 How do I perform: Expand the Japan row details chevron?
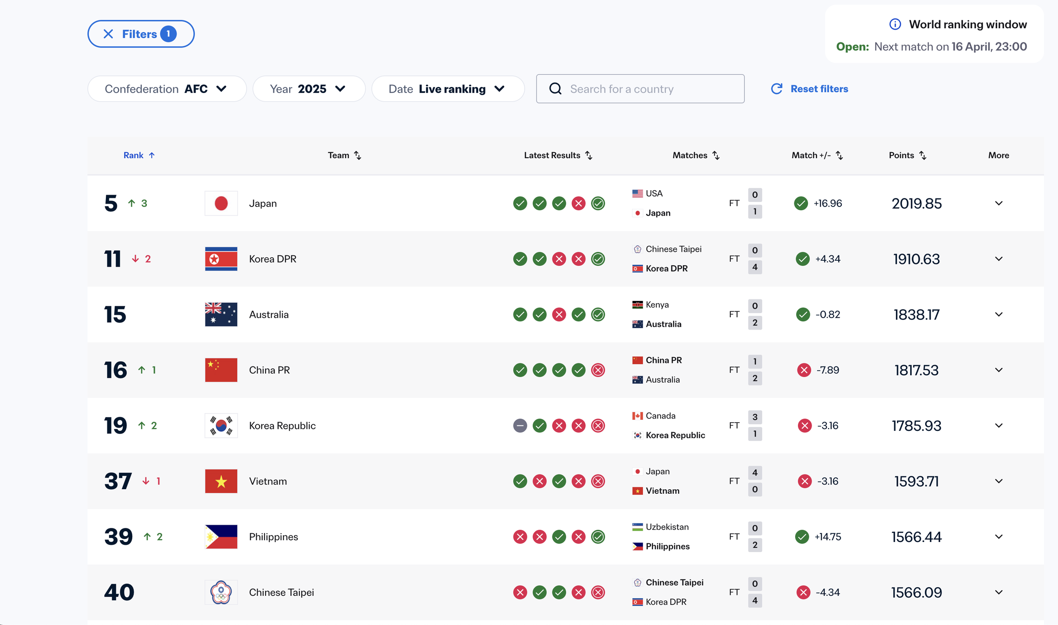[998, 203]
